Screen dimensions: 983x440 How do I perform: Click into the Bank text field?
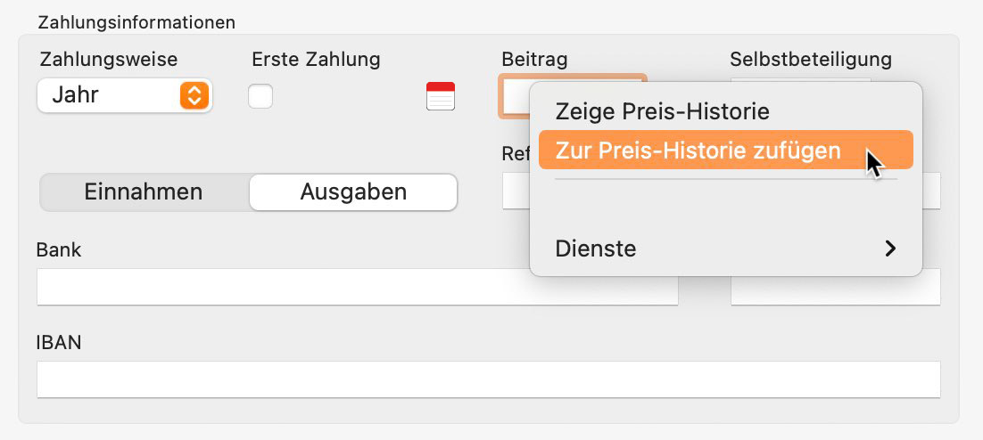point(358,287)
